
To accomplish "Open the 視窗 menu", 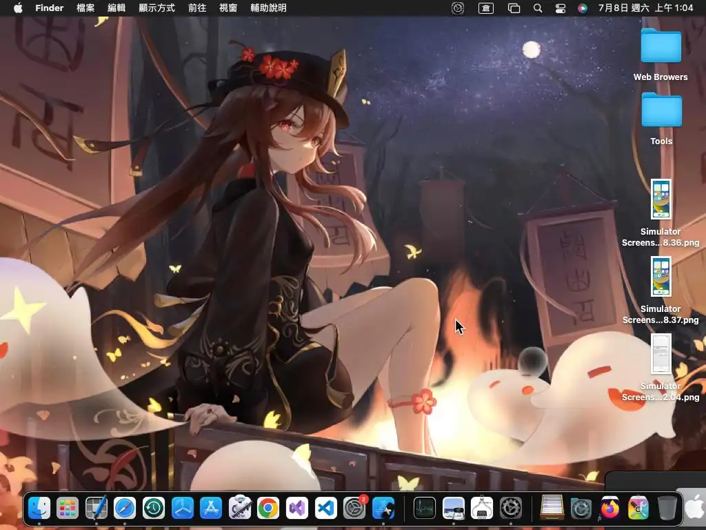I will click(x=228, y=8).
